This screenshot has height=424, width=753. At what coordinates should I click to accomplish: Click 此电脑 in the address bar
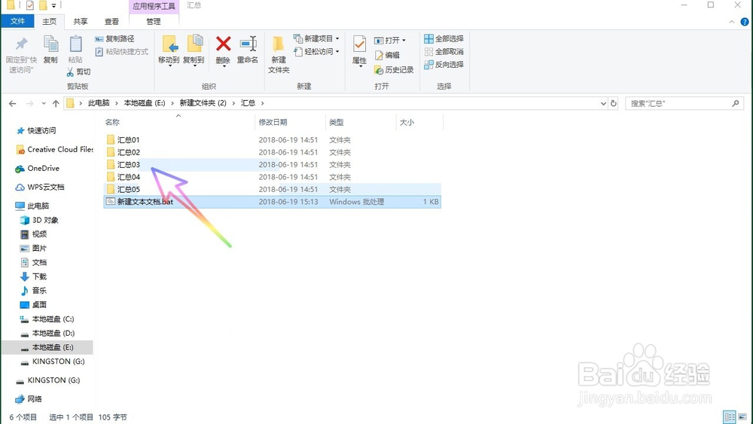point(99,102)
